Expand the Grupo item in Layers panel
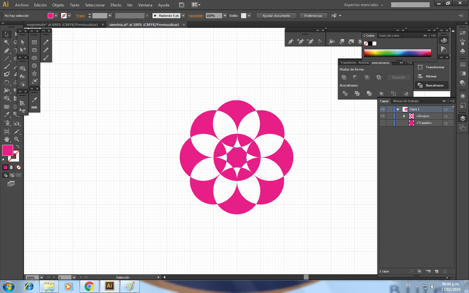The width and height of the screenshot is (469, 293). [405, 116]
